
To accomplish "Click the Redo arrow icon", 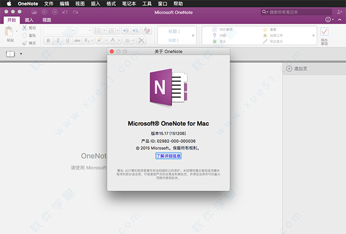I will pyautogui.click(x=76, y=12).
